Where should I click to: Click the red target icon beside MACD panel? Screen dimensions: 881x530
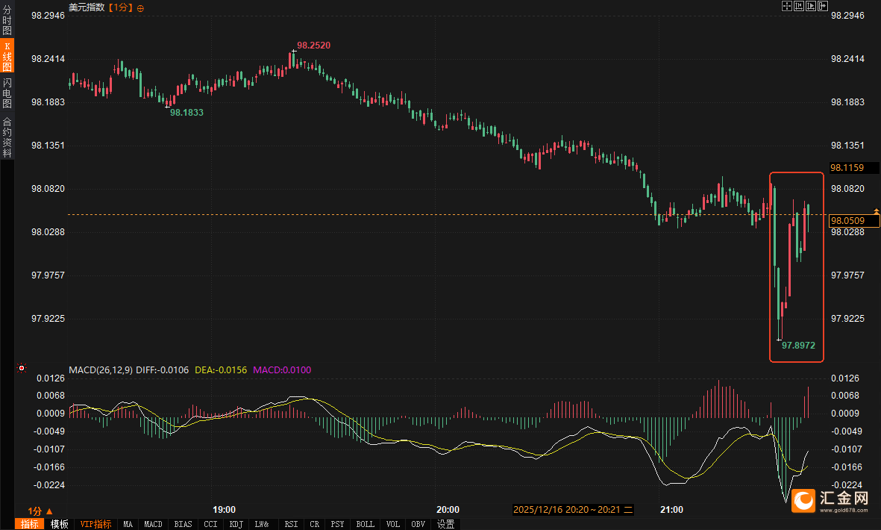coord(22,368)
